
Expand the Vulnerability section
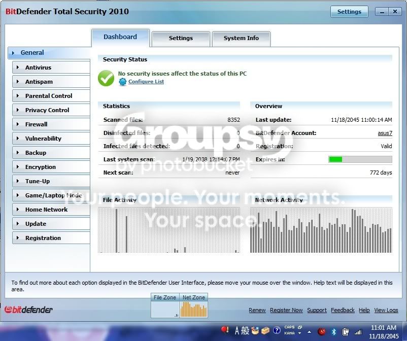51,139
